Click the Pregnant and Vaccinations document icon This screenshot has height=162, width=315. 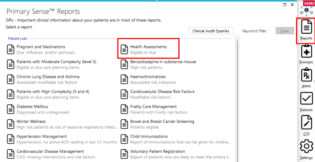[11, 49]
